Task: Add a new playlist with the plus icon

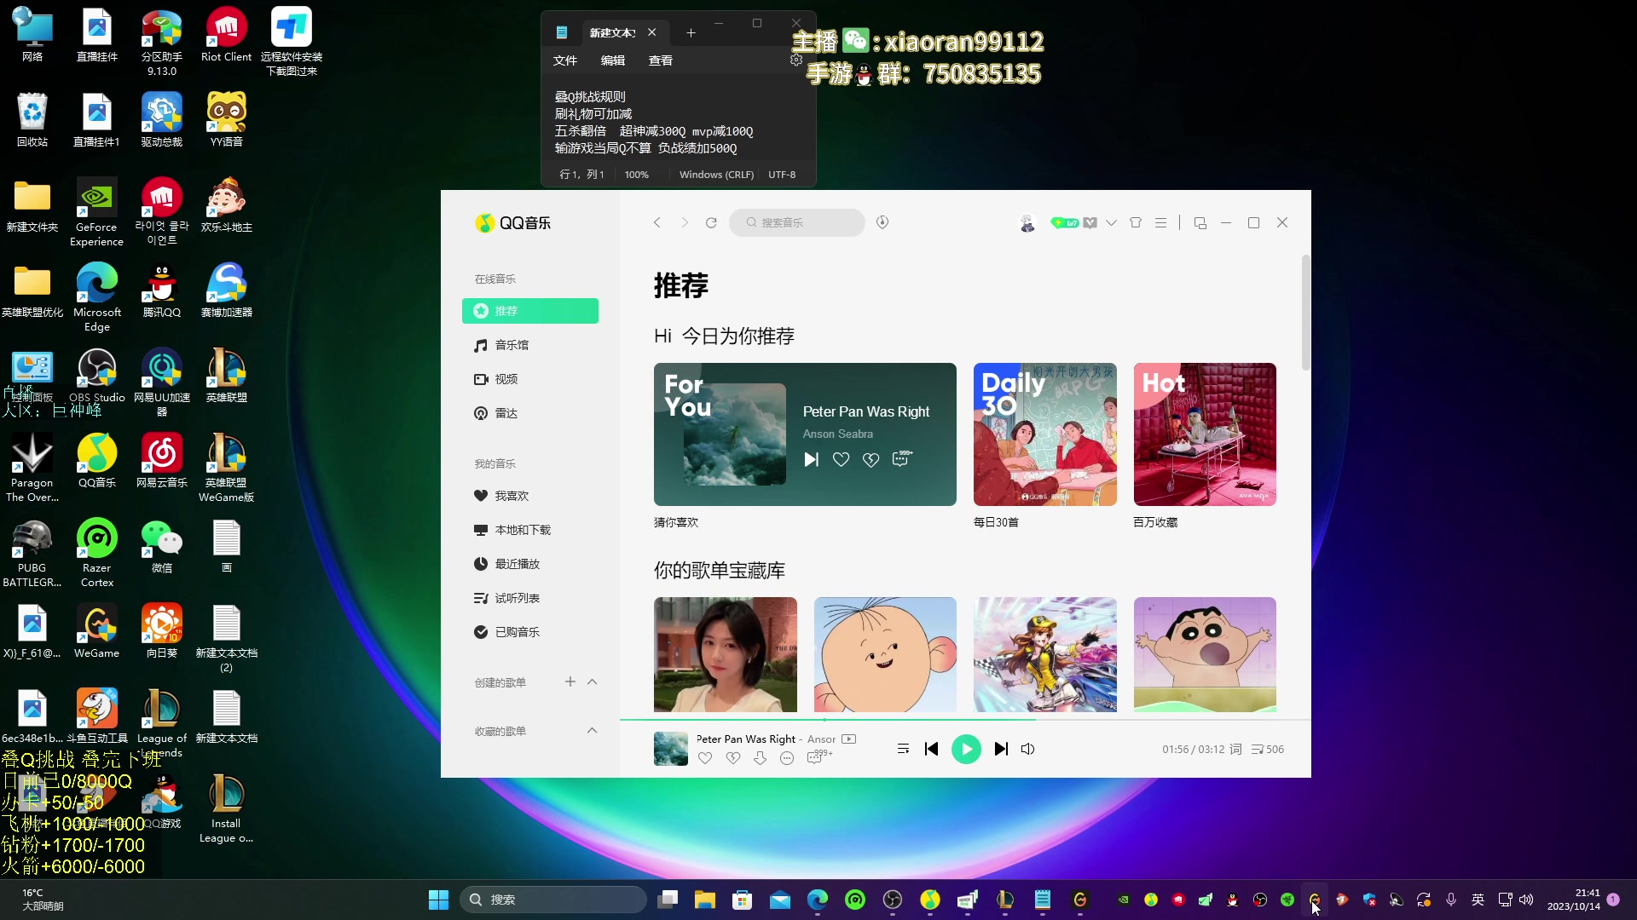Action: click(x=570, y=681)
